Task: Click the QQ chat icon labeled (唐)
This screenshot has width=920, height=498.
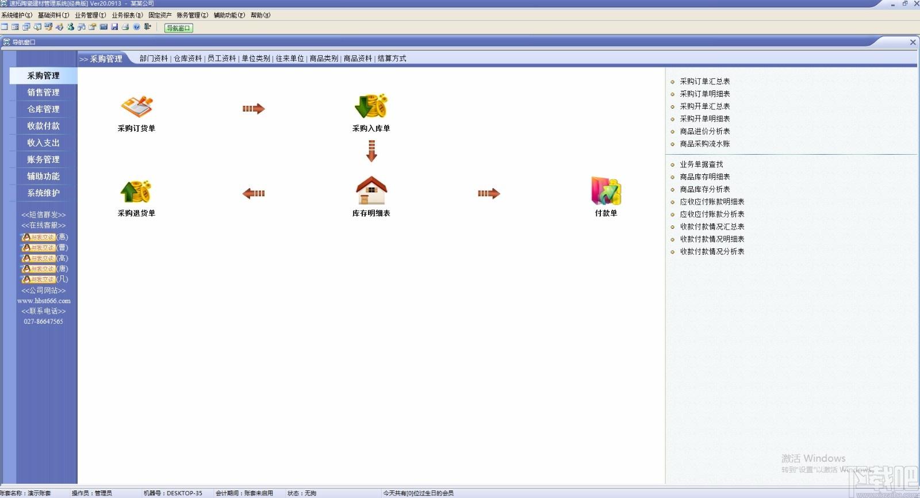Action: (38, 269)
